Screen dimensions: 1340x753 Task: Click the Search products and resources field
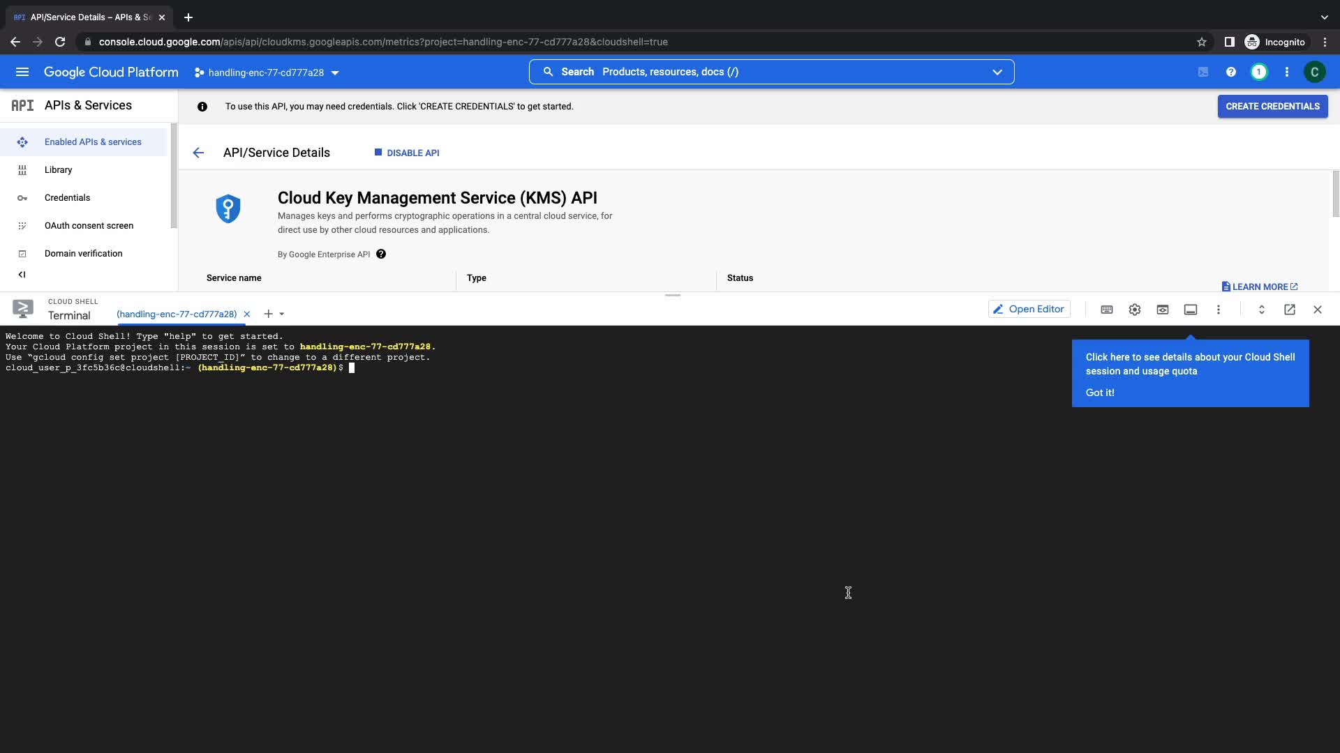768,72
